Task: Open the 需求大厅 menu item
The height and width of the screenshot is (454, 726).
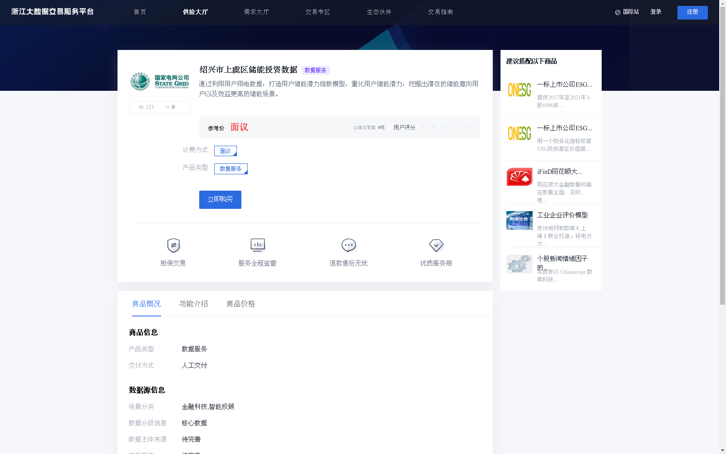Action: (x=256, y=12)
